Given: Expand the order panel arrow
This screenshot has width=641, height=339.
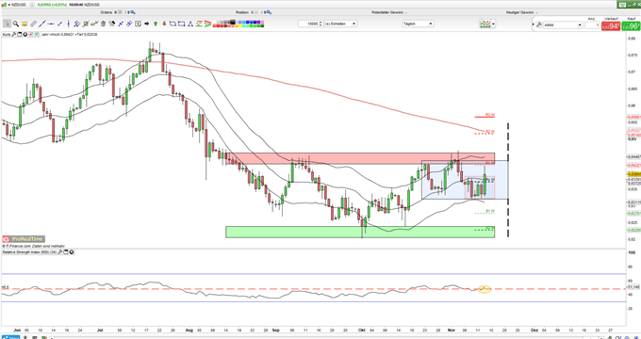Looking at the screenshot, I should pyautogui.click(x=534, y=24).
